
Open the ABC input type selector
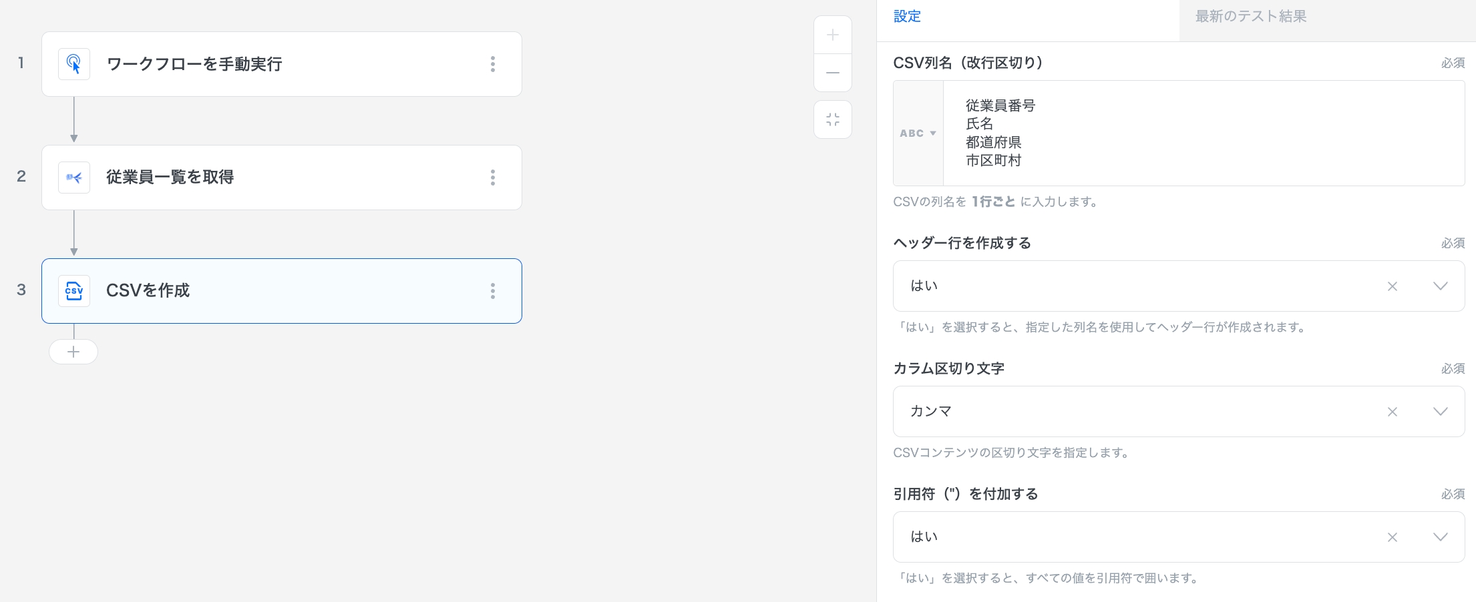point(918,133)
